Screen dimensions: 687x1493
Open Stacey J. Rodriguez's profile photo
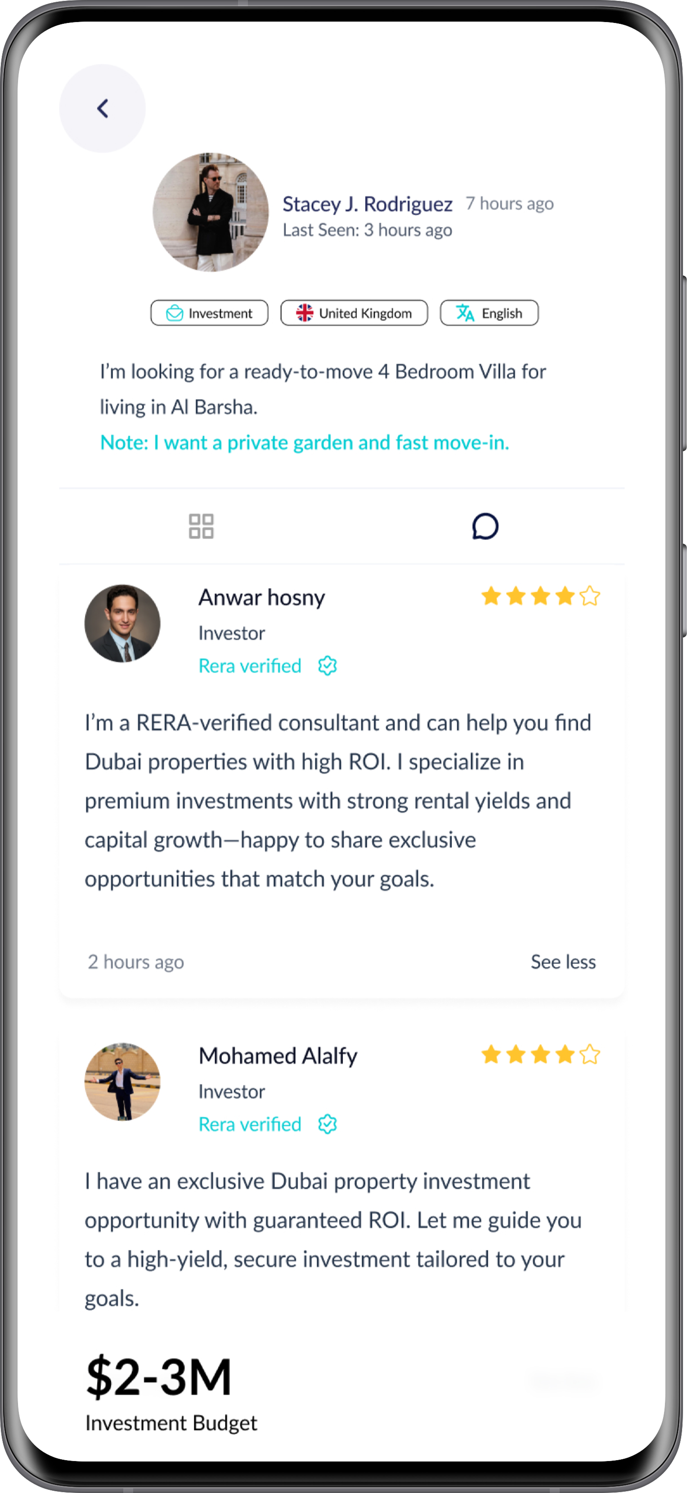coord(211,212)
